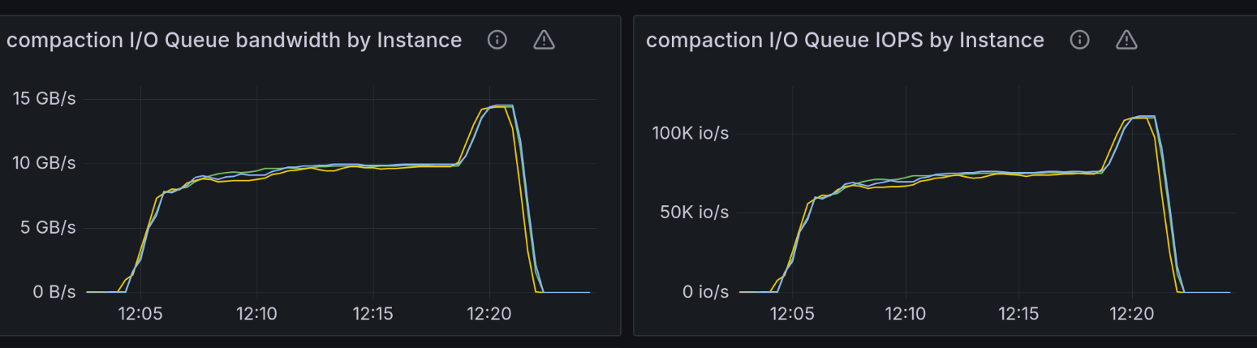Click the warning triangle on the IOPS panel
This screenshot has width=1257, height=348.
click(x=1126, y=40)
